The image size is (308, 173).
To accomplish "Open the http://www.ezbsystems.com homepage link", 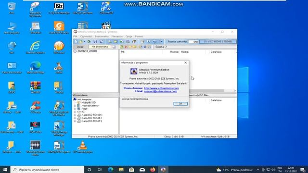I will pyautogui.click(x=162, y=88).
